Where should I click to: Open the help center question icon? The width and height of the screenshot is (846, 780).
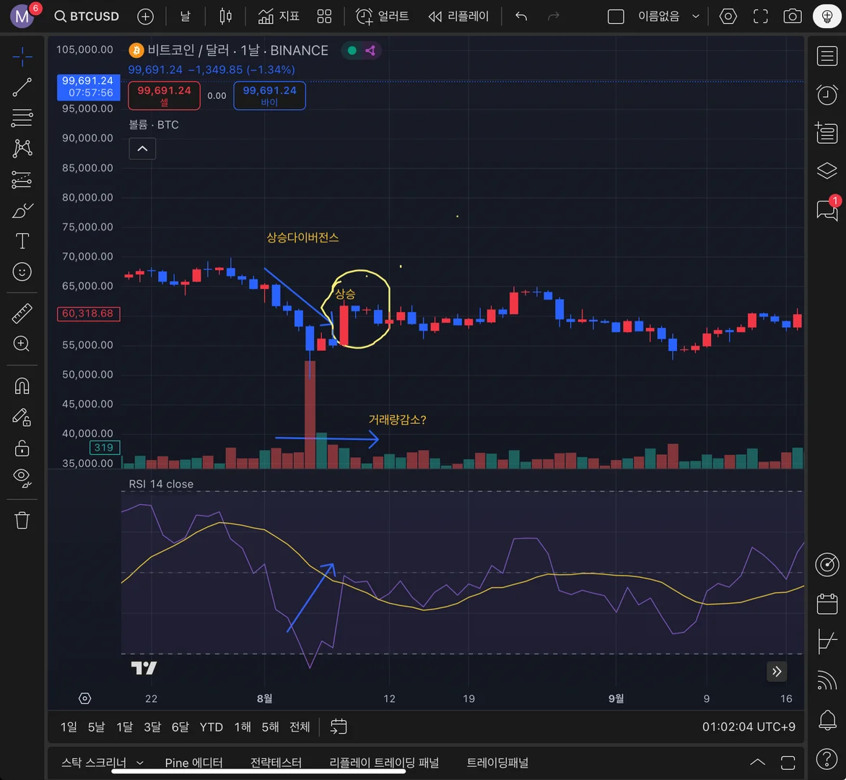827,759
